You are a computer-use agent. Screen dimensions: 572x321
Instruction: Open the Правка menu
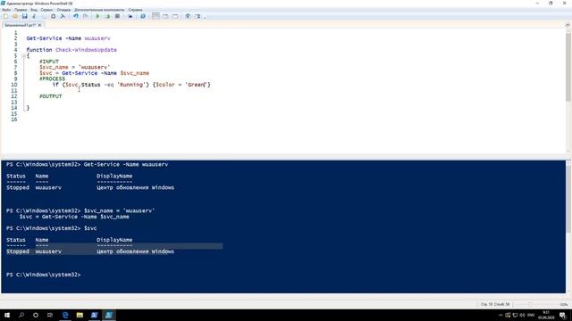(x=21, y=10)
